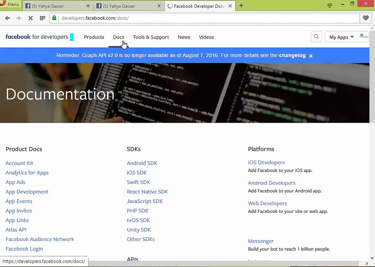
Task: Open the Products menu
Action: tap(94, 37)
